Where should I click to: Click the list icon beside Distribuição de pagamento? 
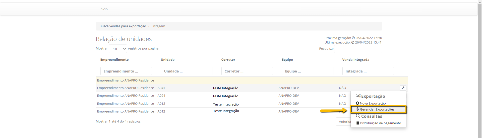357,123
